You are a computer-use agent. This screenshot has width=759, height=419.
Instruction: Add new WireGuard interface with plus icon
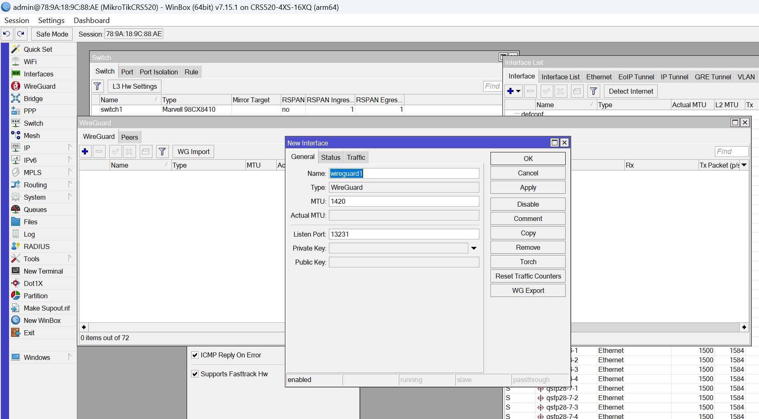(85, 152)
